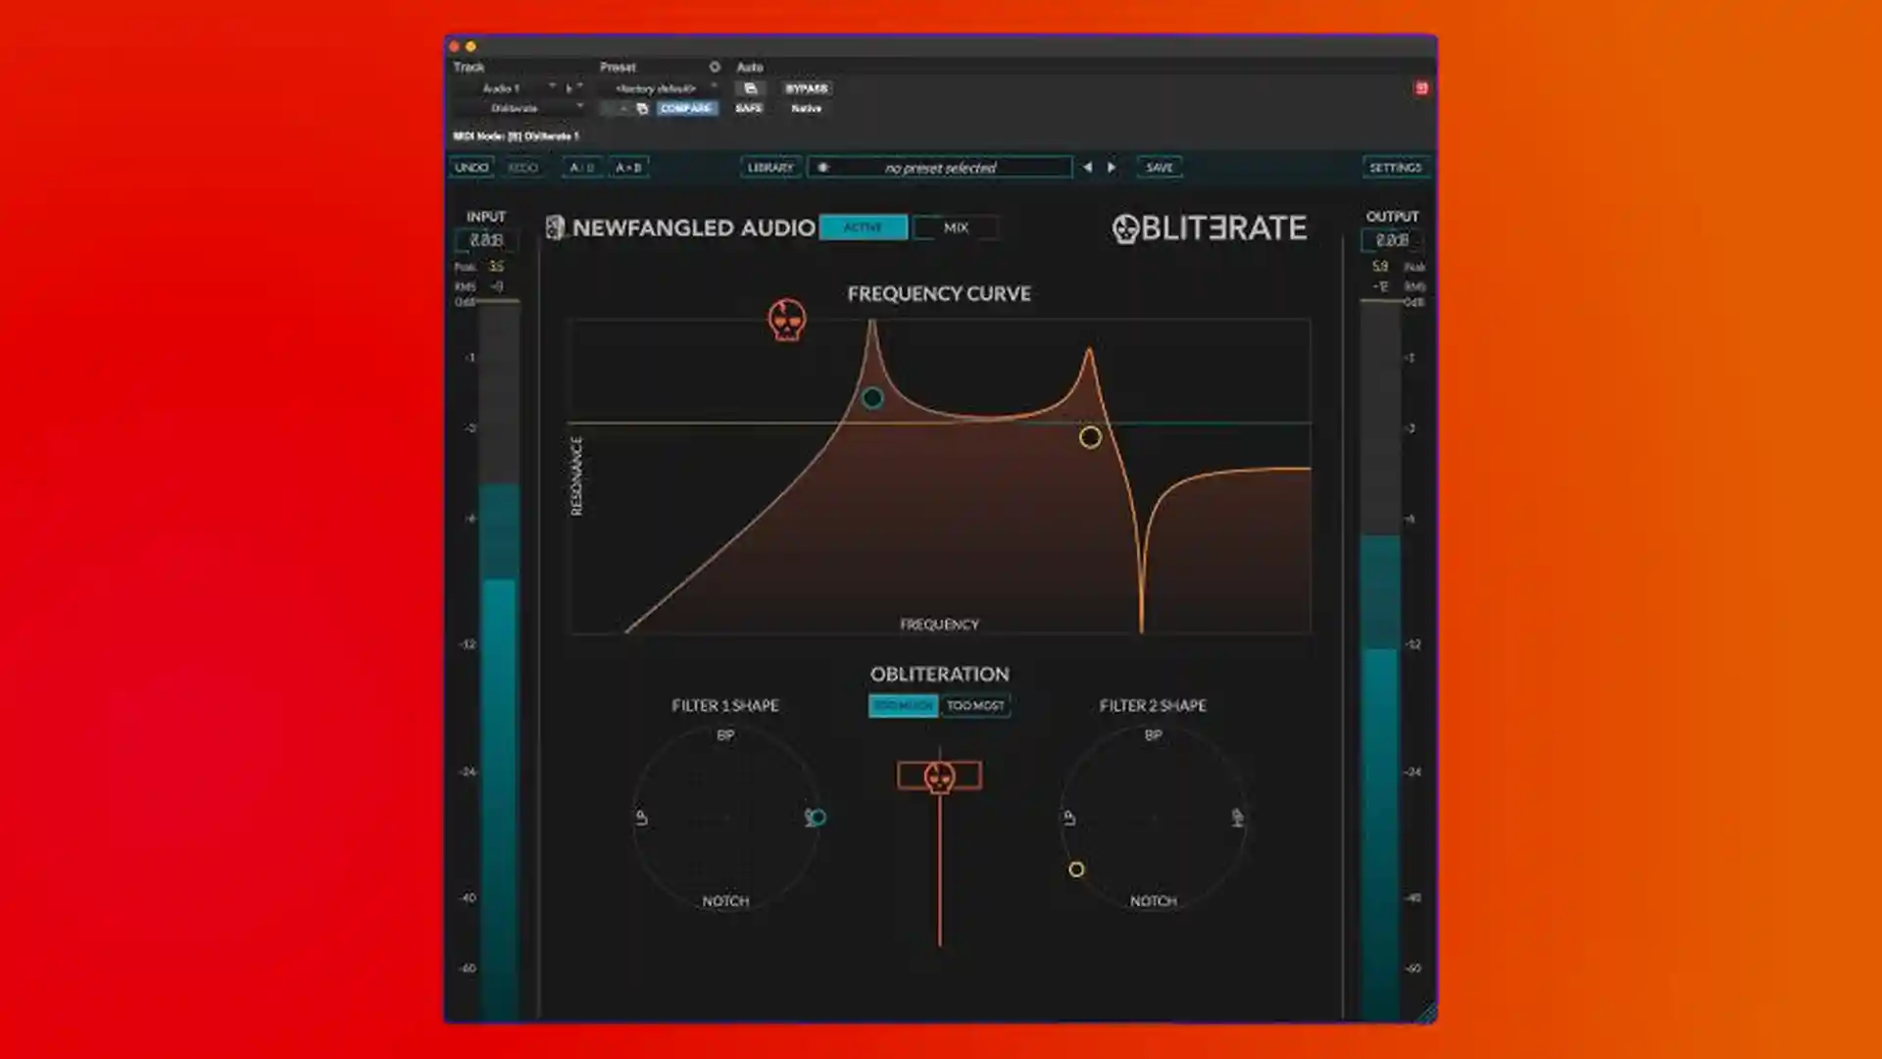
Task: Click the skull handle of Obliteration slider
Action: pos(939,777)
